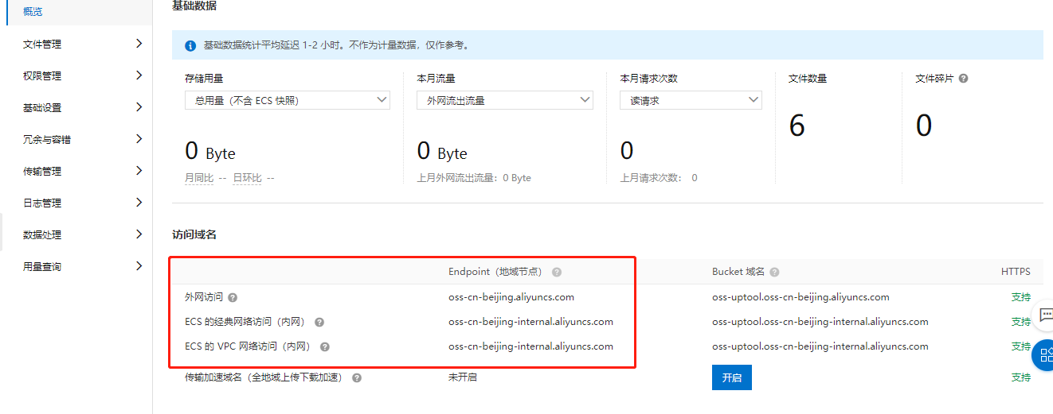Click the blue 开启 button
1053x414 pixels.
732,377
